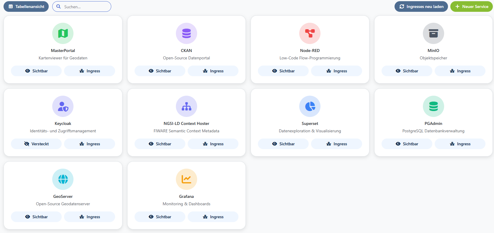Create a Neuer Service
Screen dimensions: 494x233
[x=471, y=6]
